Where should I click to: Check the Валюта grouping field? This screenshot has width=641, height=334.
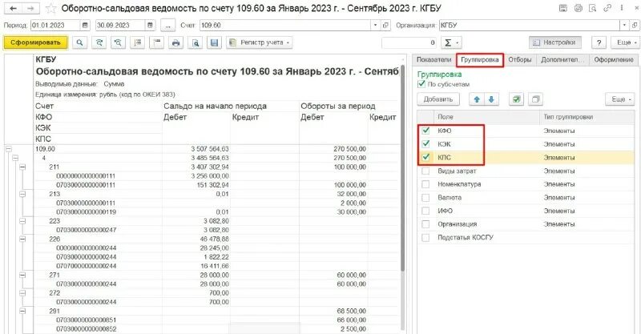[x=426, y=198]
